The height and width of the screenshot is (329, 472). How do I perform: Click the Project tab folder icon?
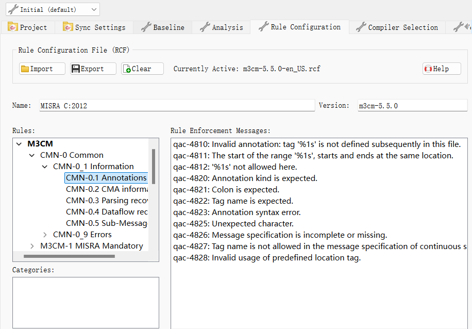pyautogui.click(x=13, y=27)
